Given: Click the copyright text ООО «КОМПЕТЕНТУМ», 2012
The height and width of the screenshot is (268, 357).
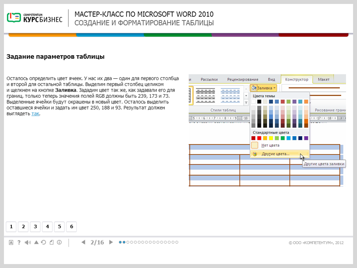Looking at the screenshot, I should pos(316,243).
